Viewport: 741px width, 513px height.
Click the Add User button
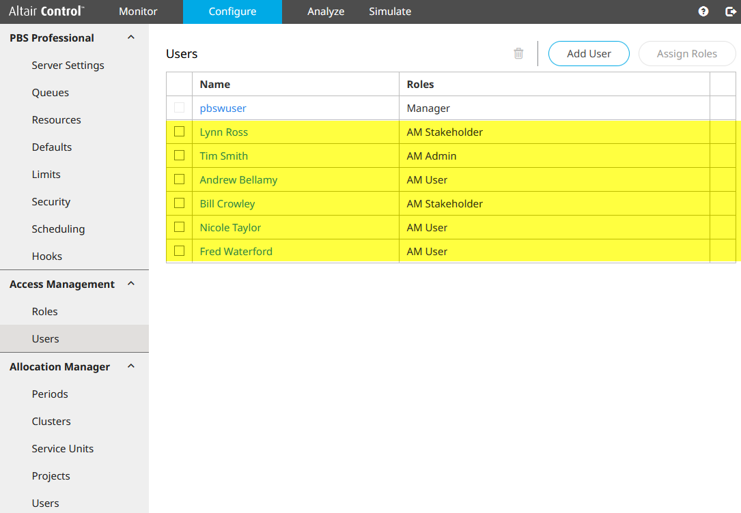(x=589, y=54)
